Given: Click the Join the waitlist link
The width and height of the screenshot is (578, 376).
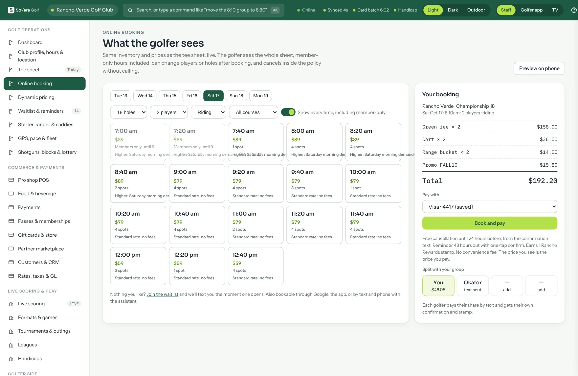Looking at the screenshot, I should pos(162,294).
